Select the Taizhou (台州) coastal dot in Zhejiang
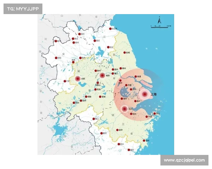 [x=144, y=140]
